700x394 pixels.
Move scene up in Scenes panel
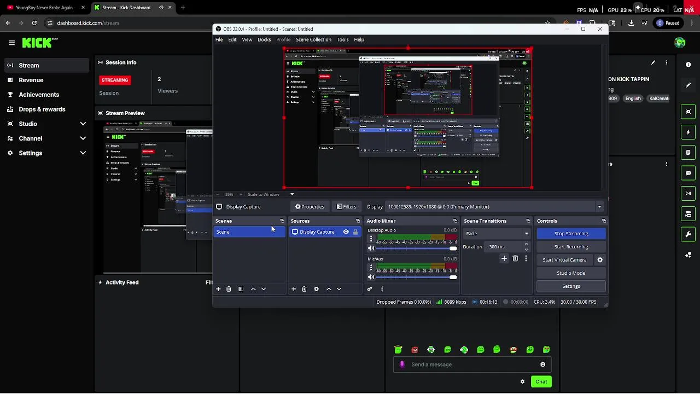(253, 289)
